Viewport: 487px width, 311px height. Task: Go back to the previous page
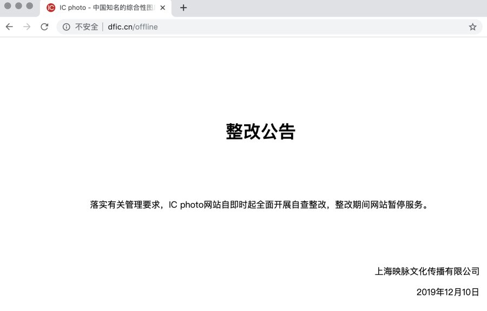point(9,27)
